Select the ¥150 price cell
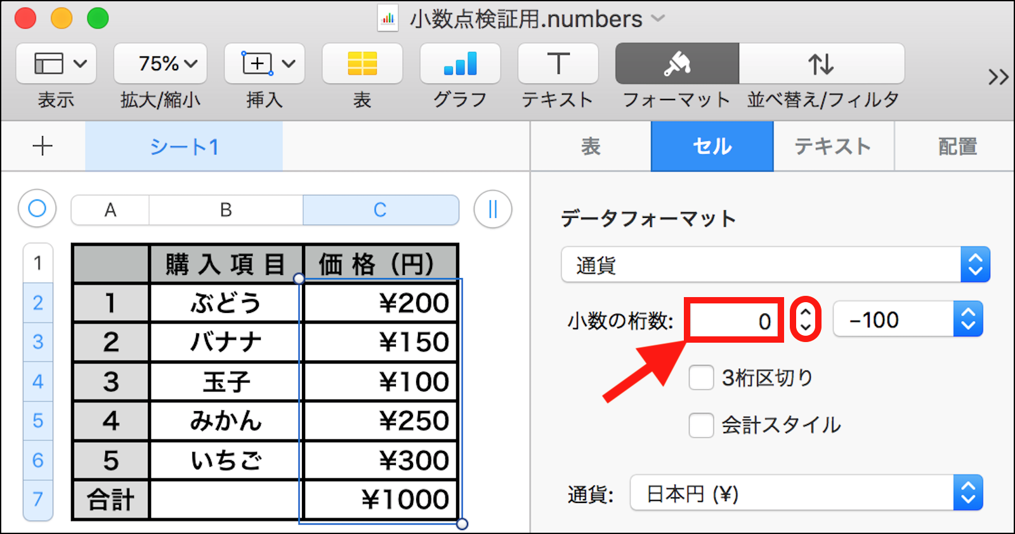This screenshot has height=534, width=1015. [380, 342]
